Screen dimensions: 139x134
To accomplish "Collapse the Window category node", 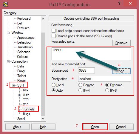I will (x=8, y=33).
